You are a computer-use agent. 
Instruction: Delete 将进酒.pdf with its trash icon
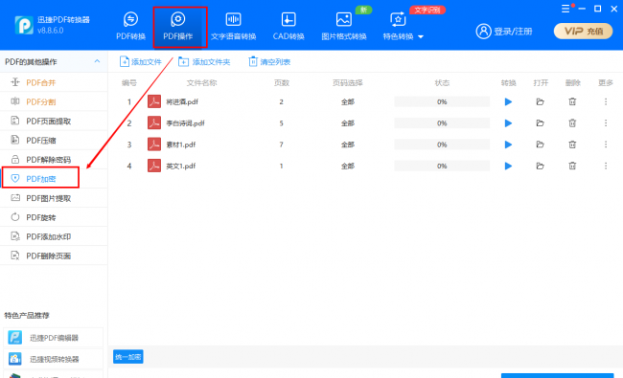(x=572, y=102)
